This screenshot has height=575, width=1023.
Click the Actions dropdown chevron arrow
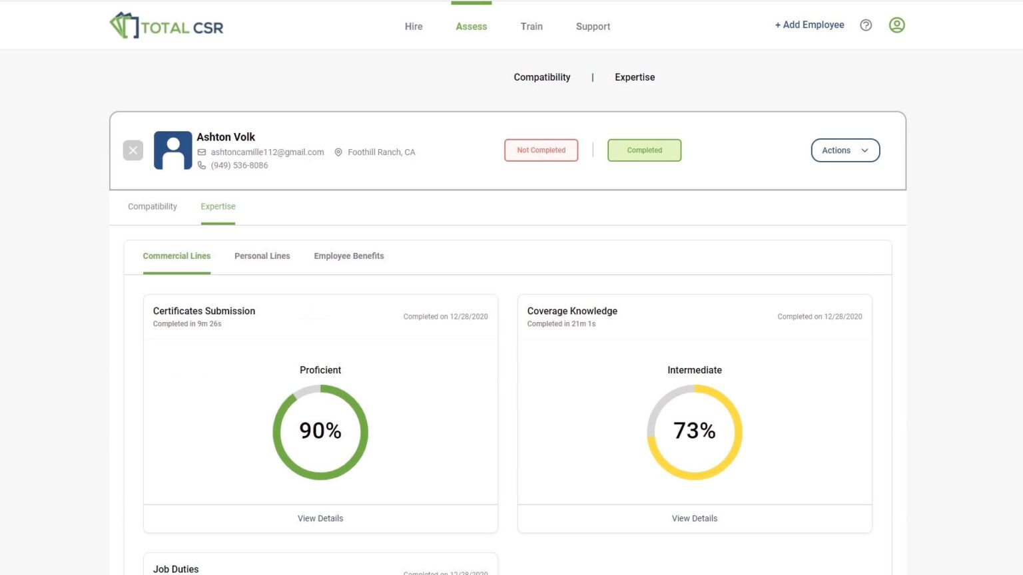[864, 150]
